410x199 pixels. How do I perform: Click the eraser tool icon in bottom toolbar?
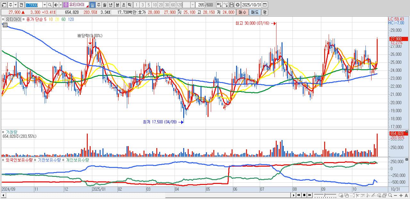[x=379, y=195]
